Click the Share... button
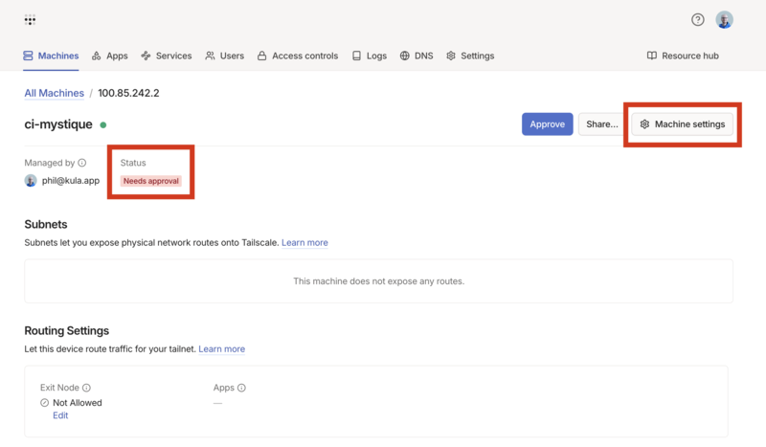The width and height of the screenshot is (766, 447). click(601, 124)
